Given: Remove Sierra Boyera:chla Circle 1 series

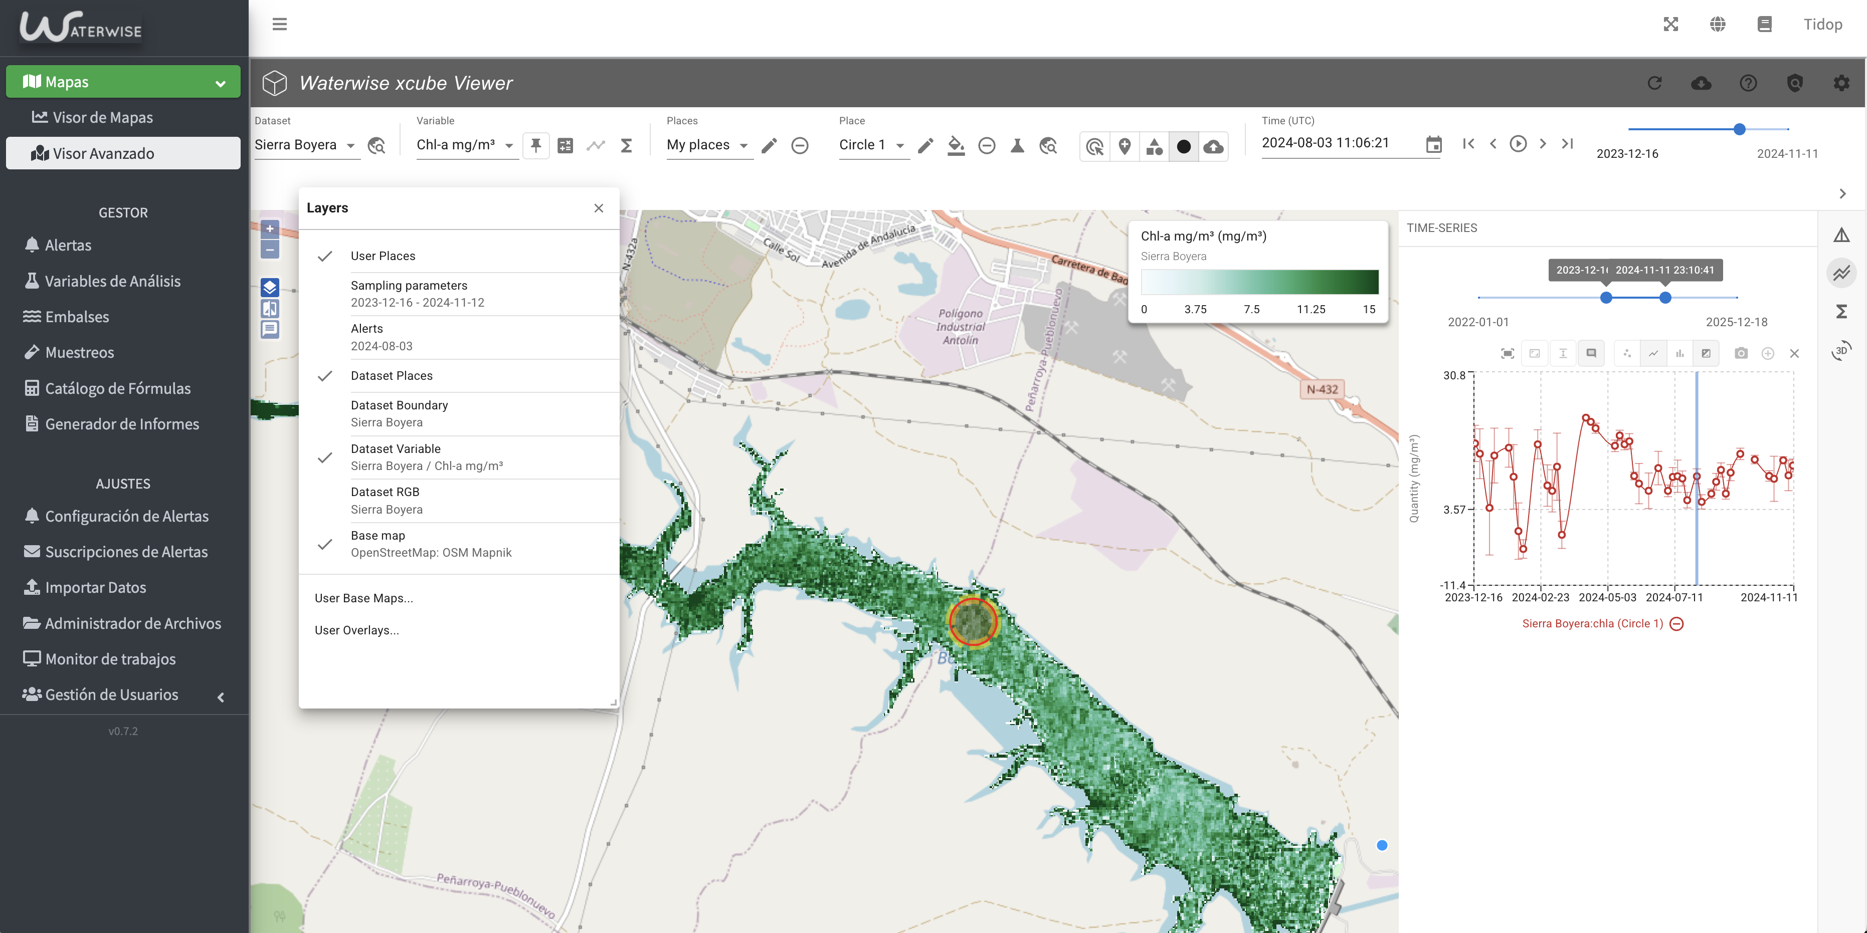Looking at the screenshot, I should click(x=1676, y=624).
